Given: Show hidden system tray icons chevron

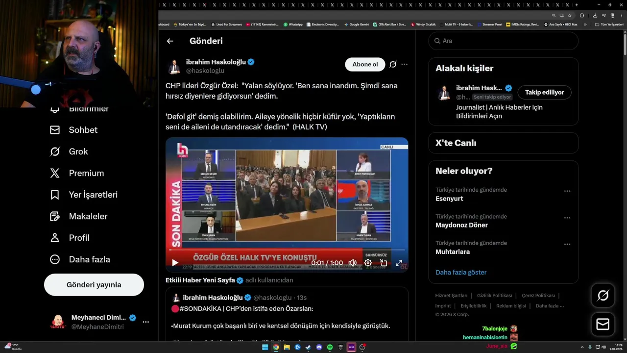Looking at the screenshot, I should [582, 347].
